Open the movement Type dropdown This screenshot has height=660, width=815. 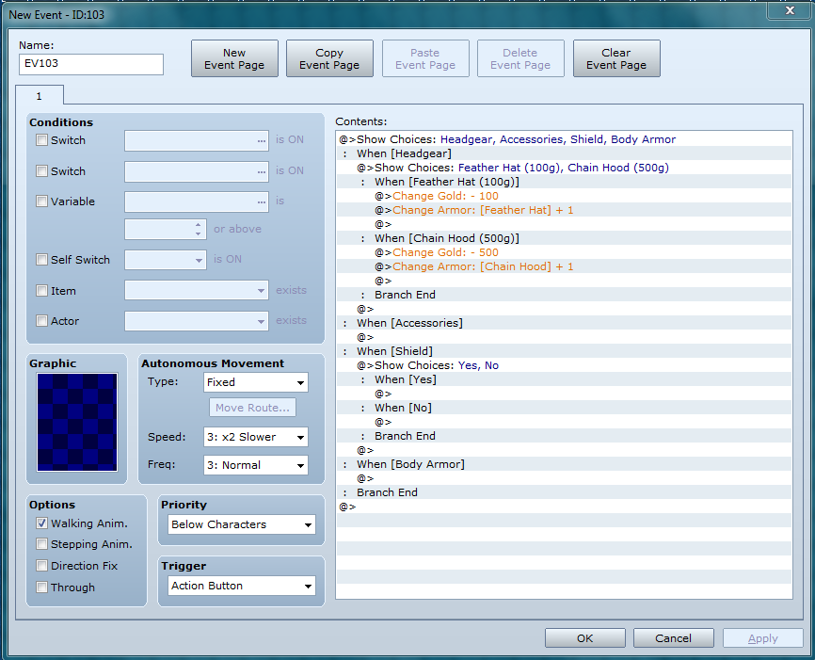[256, 382]
